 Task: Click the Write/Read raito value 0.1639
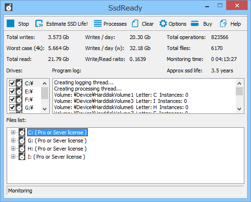click(137, 59)
